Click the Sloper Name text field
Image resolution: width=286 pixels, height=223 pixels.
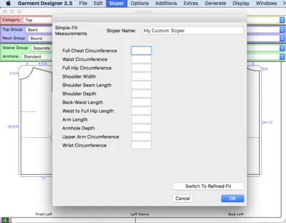pyautogui.click(x=193, y=30)
